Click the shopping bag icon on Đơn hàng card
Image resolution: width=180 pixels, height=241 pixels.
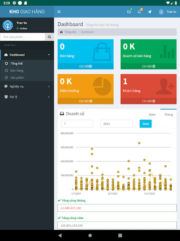coord(102,51)
